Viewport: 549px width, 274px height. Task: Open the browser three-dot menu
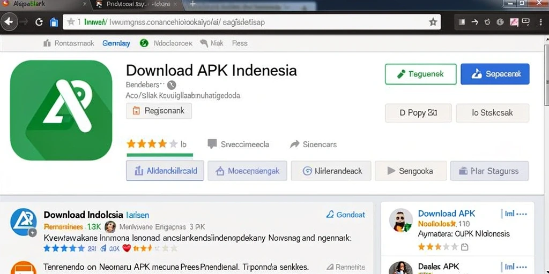541,22
